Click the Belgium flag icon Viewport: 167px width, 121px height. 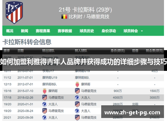point(64,17)
